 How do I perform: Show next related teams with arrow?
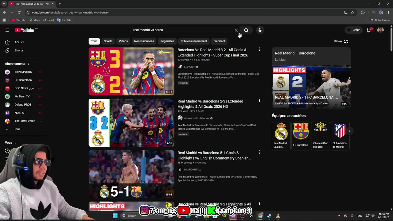point(349,131)
